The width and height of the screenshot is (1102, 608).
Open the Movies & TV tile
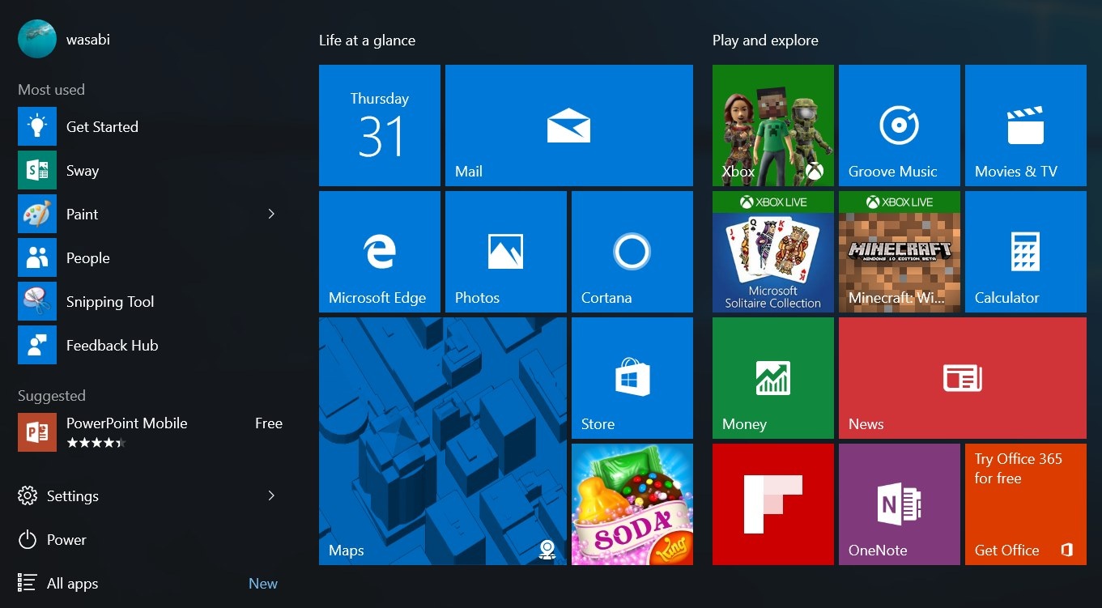point(1026,125)
